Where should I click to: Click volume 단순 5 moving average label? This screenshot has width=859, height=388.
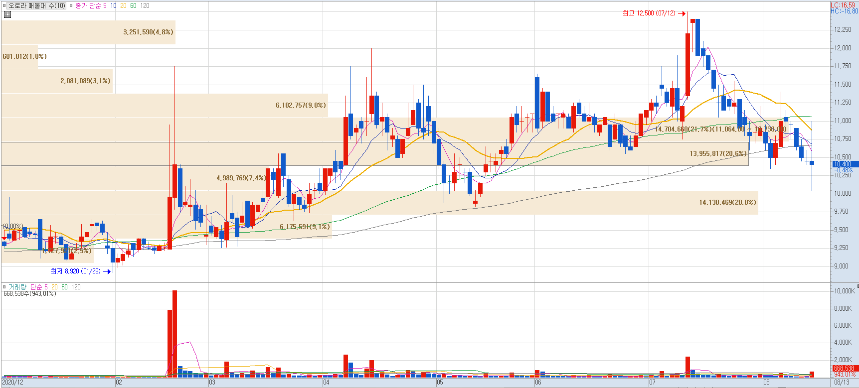(x=39, y=287)
